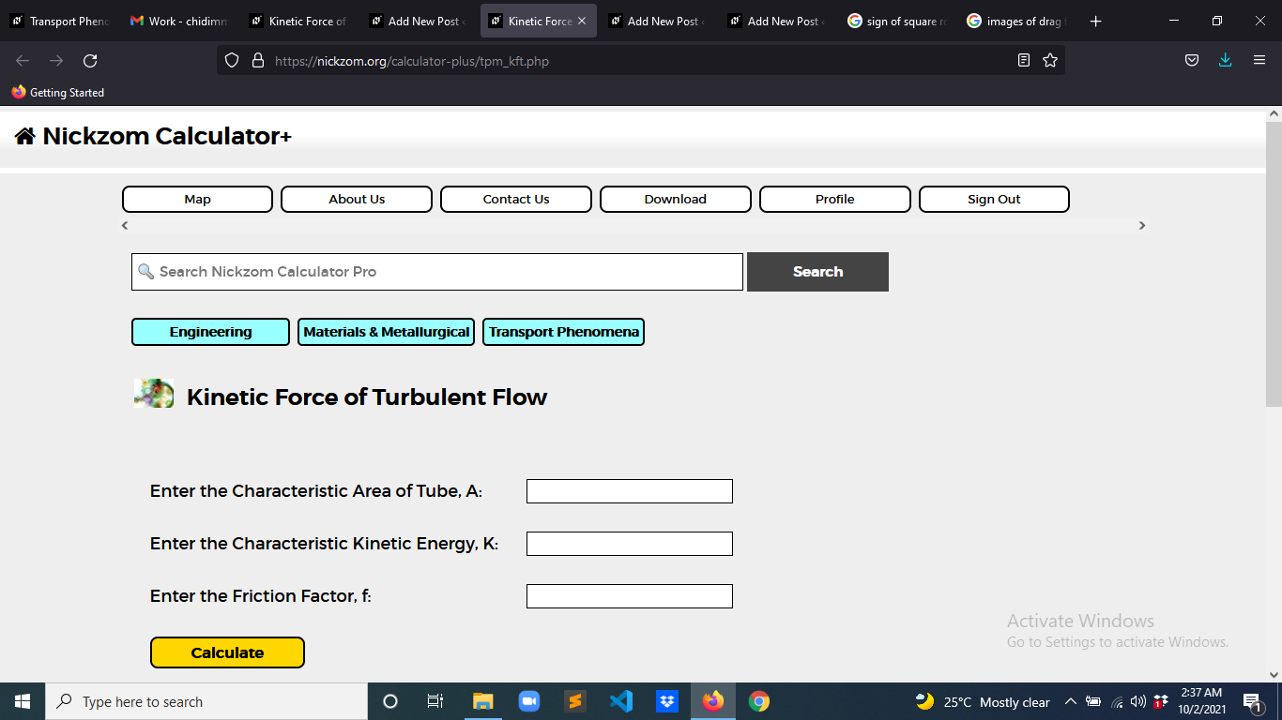Click the address bar URL
This screenshot has height=720, width=1282.
pos(412,61)
